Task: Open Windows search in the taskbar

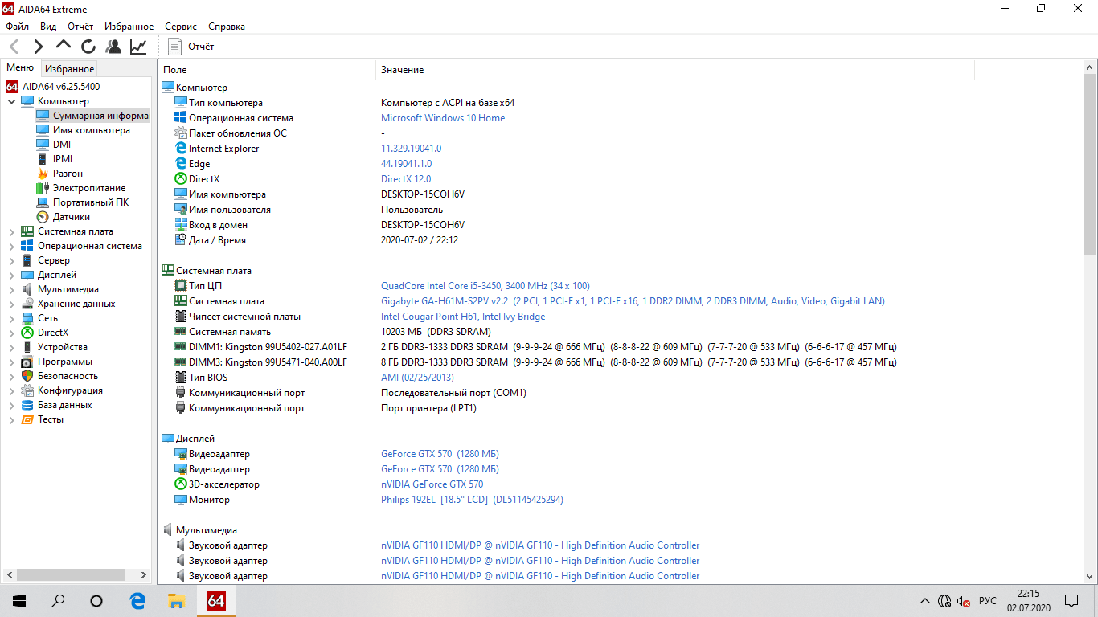Action: [58, 601]
